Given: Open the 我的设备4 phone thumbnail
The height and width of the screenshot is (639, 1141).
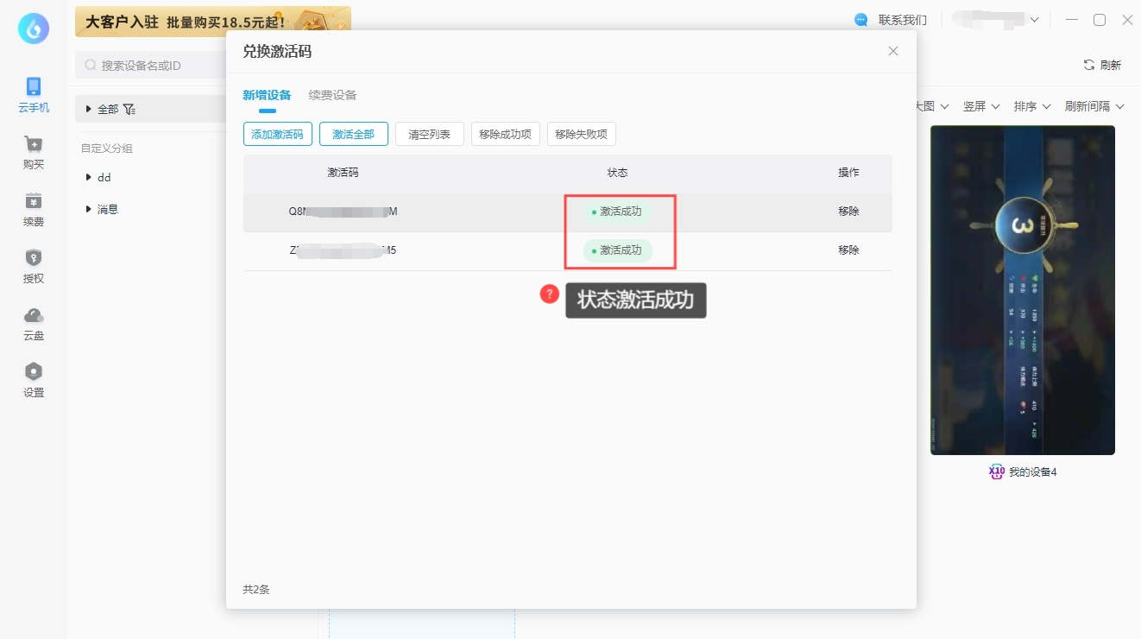Looking at the screenshot, I should click(1022, 290).
